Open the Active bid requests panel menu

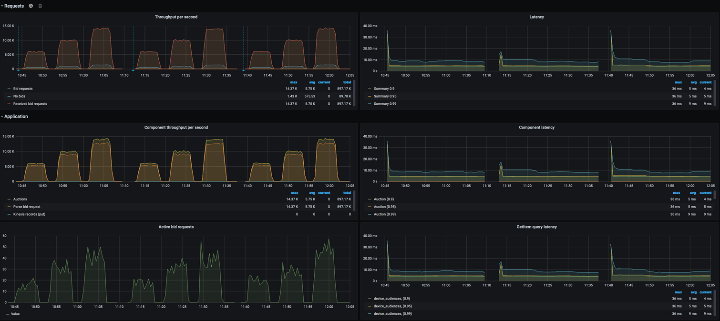coord(176,227)
